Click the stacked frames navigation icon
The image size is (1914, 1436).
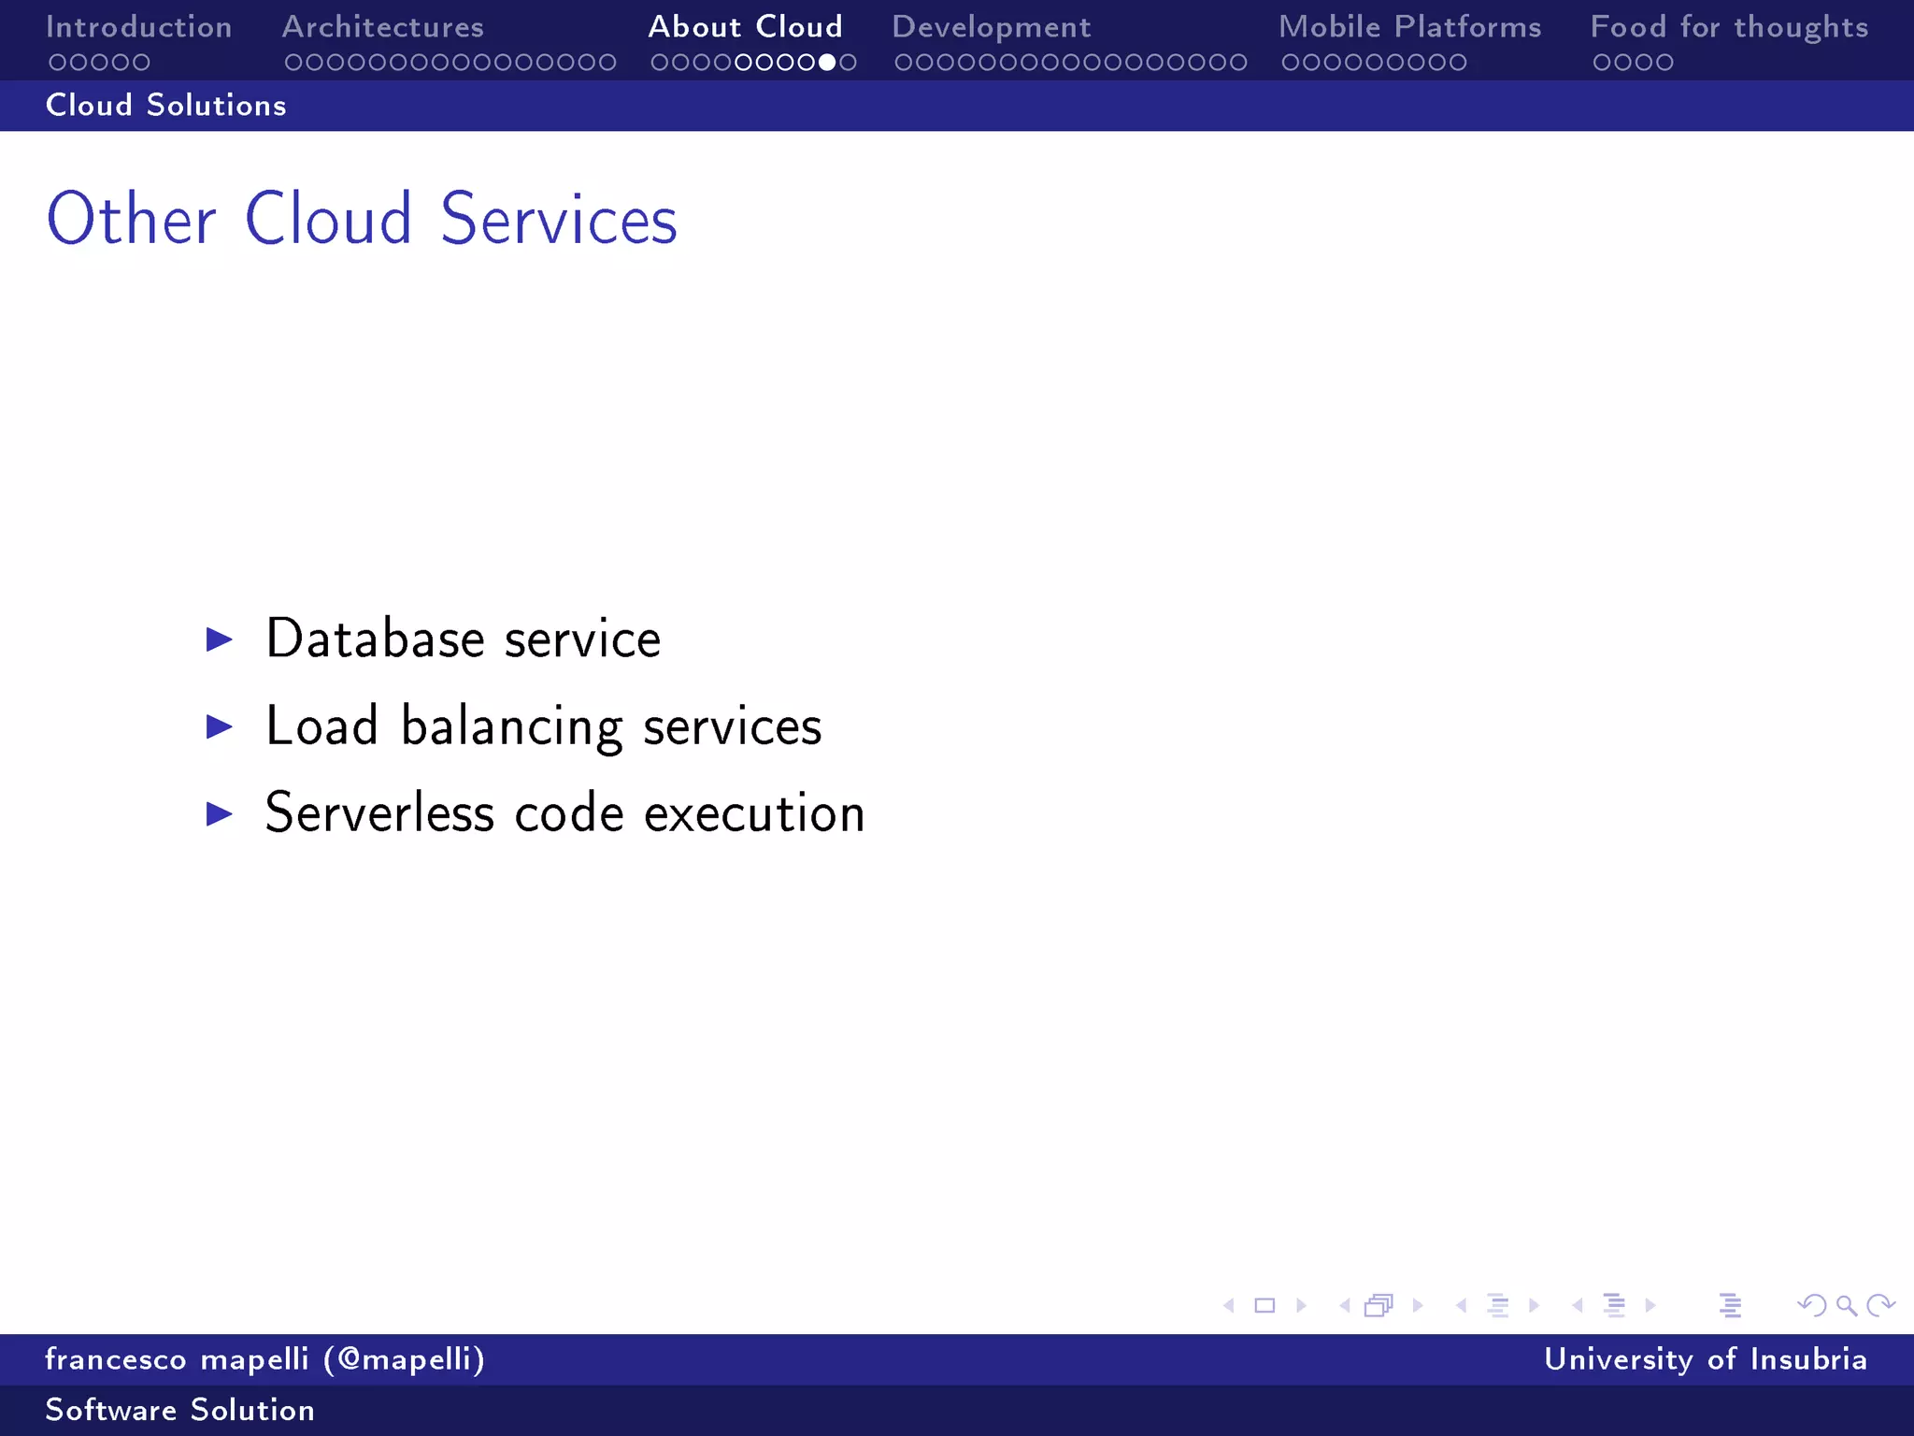(x=1378, y=1305)
